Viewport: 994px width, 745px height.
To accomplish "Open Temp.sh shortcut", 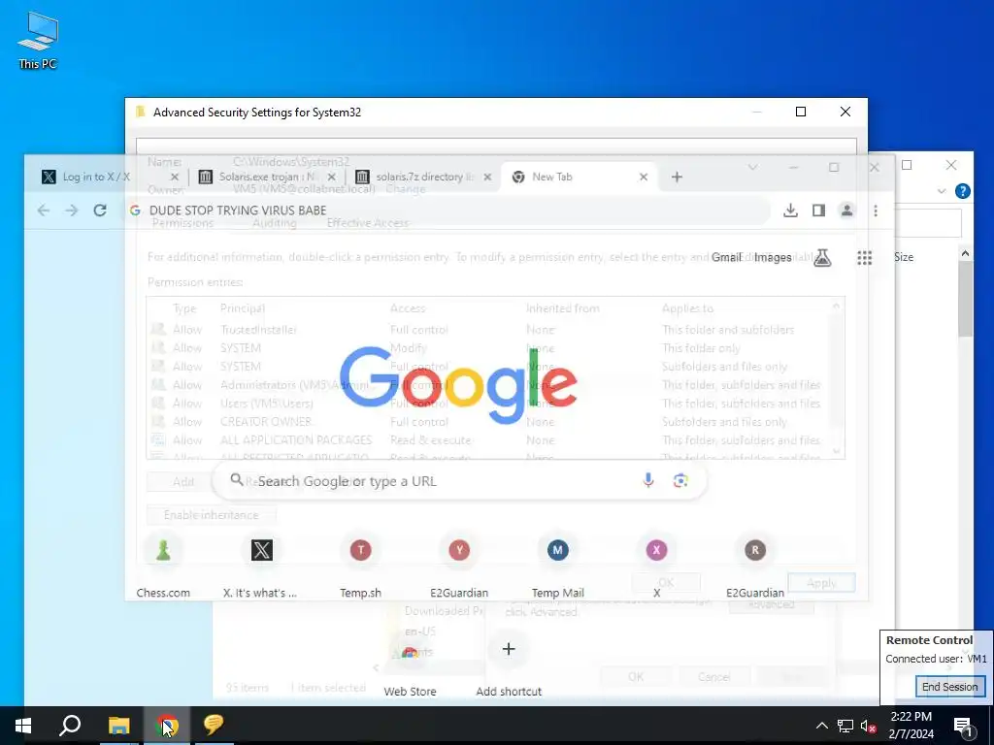I will tap(360, 564).
